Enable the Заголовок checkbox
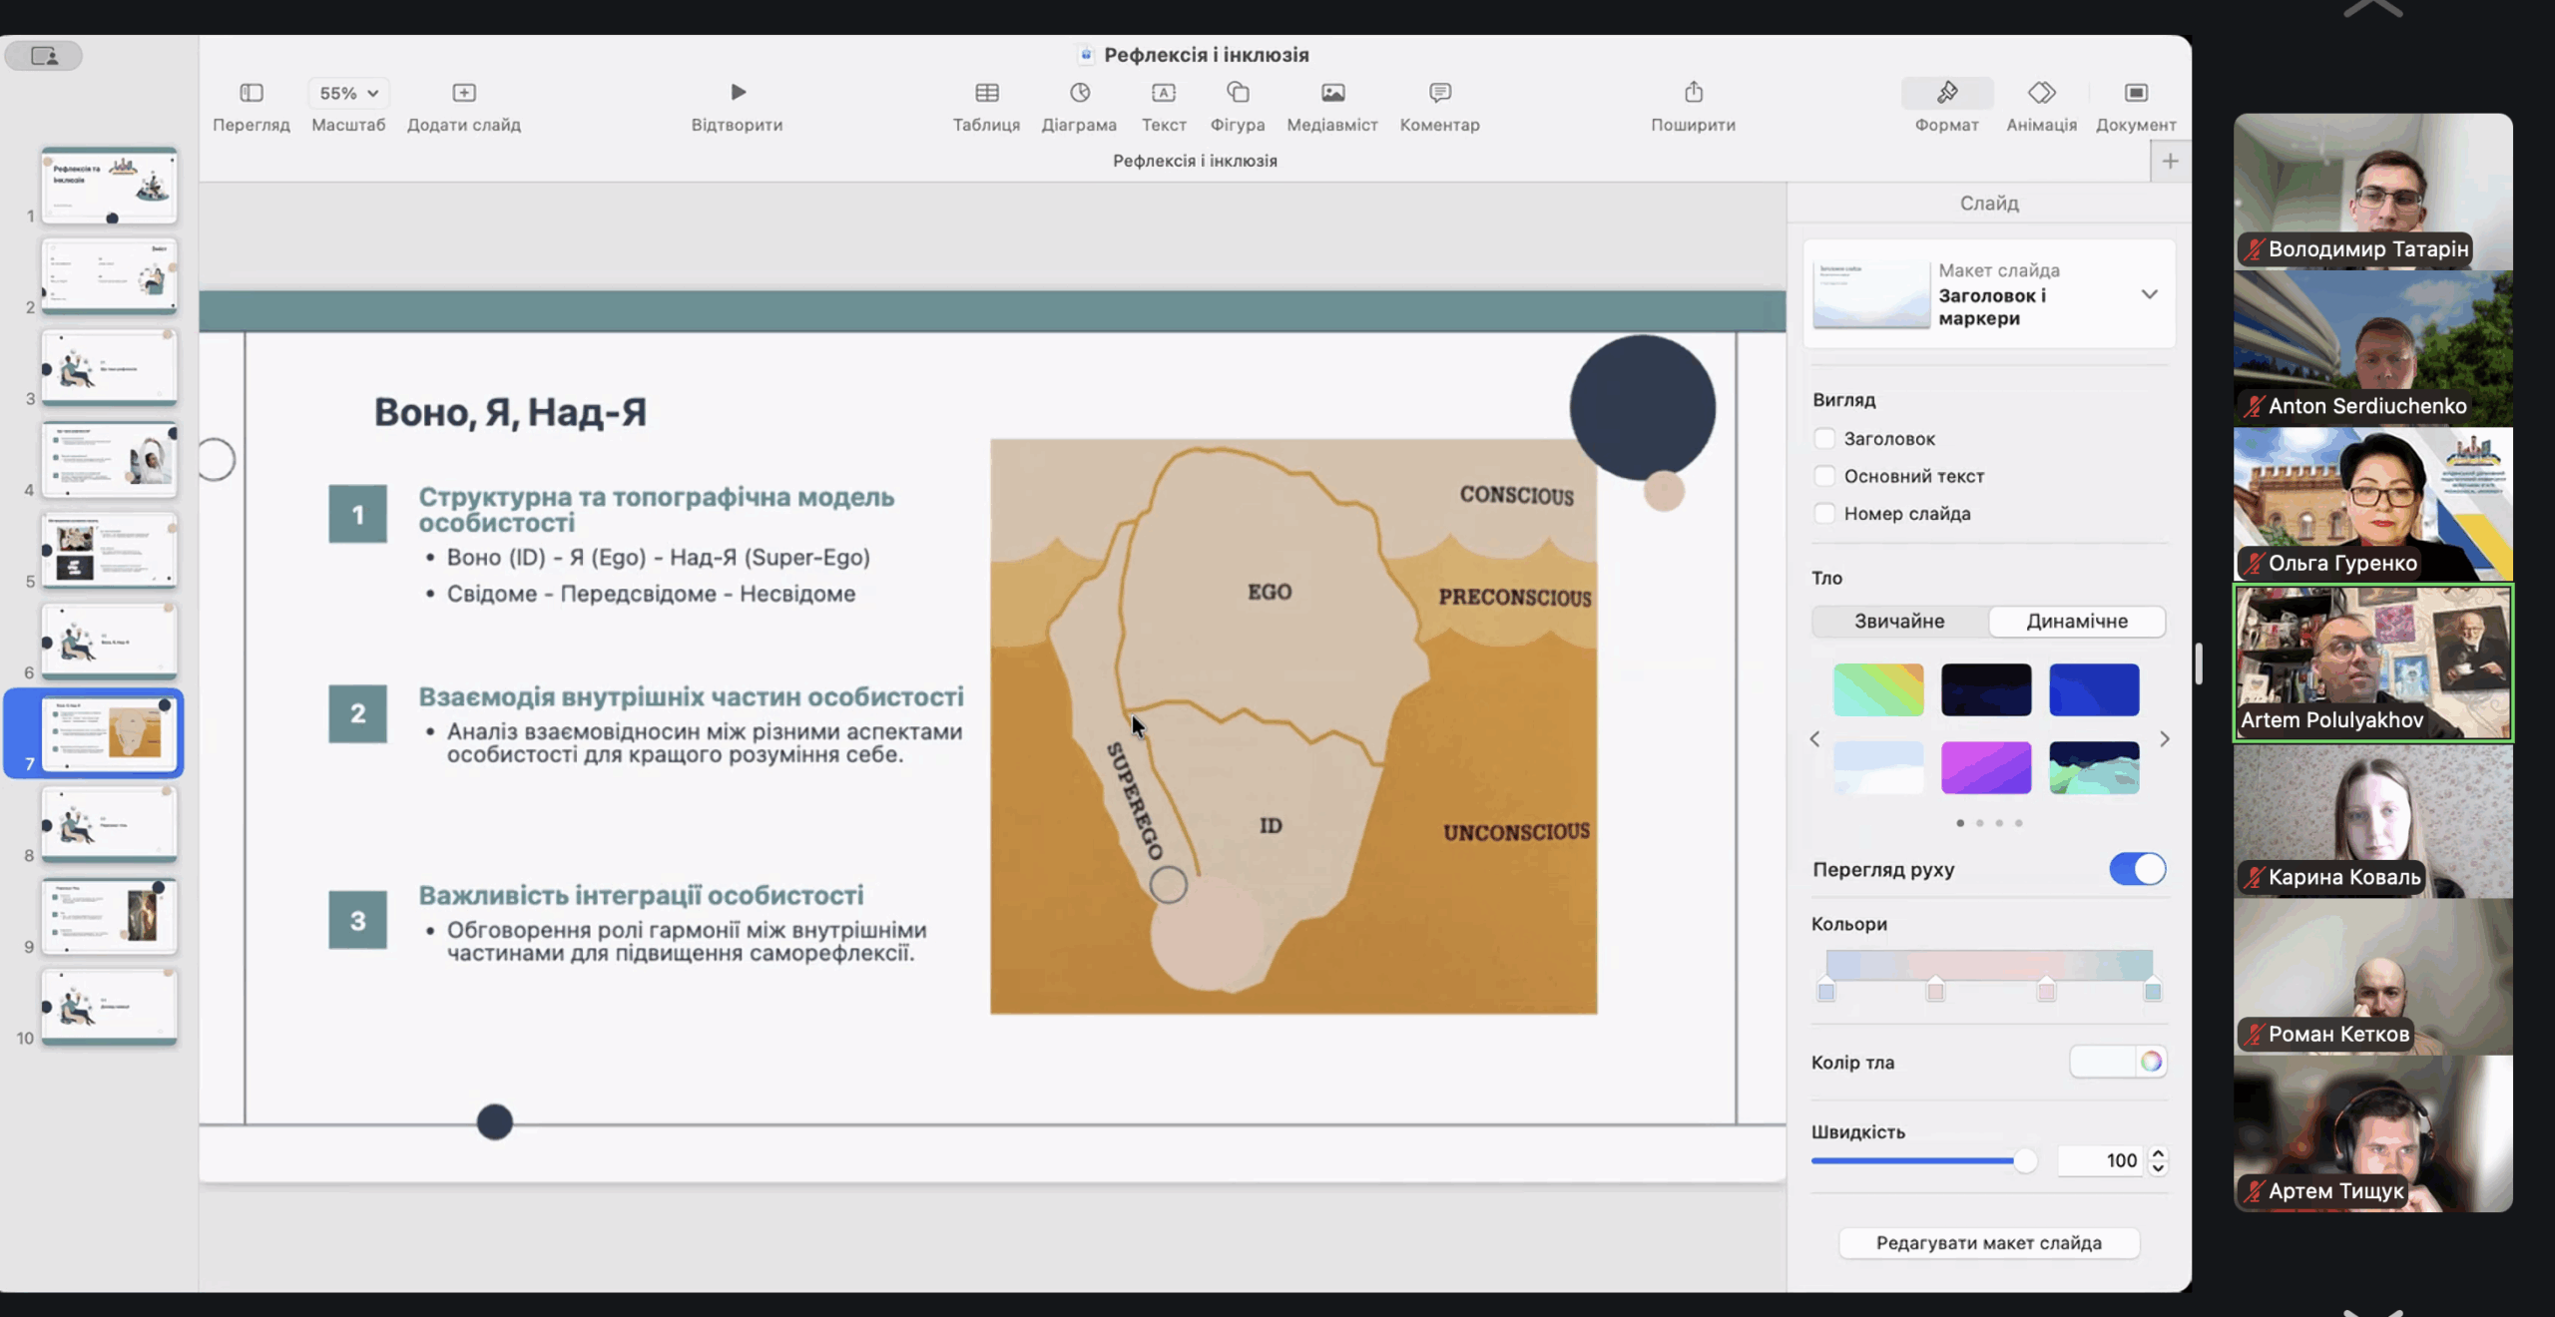The image size is (2555, 1317). [1824, 439]
